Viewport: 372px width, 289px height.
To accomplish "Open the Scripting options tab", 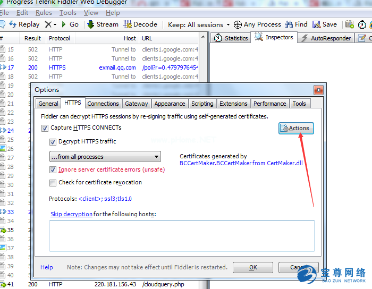I will tap(202, 104).
